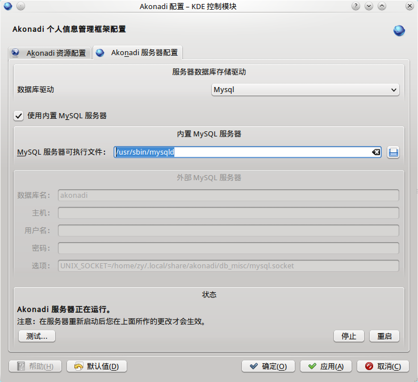This screenshot has height=382, width=418.
Task: Click the 'Akonadi 个人信息管理框架配置' heading
Action: 69,29
